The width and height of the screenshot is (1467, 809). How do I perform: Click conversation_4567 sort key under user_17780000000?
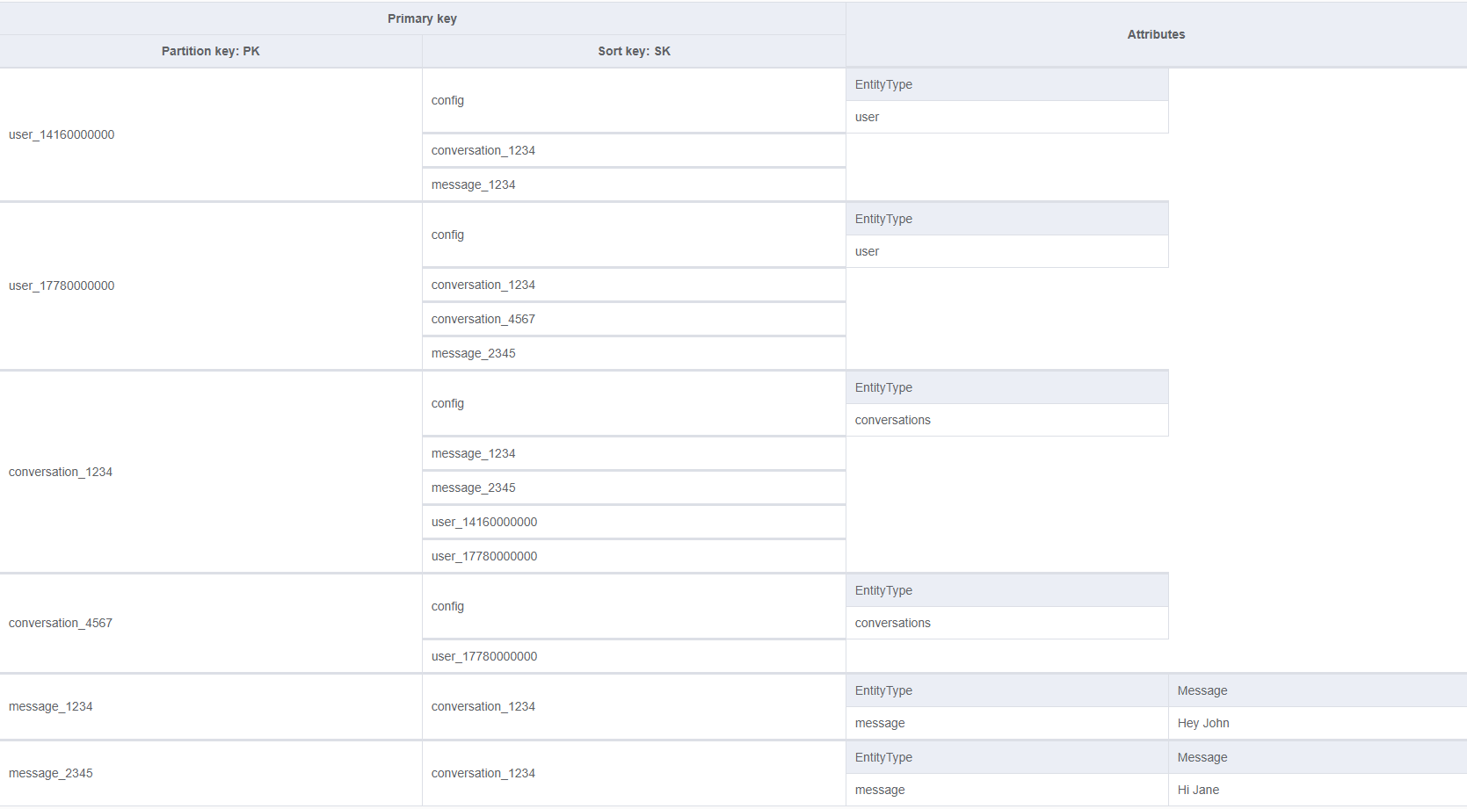point(634,319)
